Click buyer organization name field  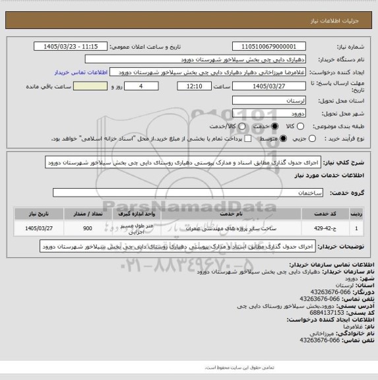pos(195,59)
